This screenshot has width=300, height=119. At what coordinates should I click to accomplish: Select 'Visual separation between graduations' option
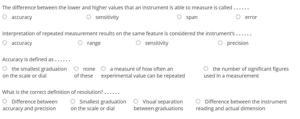click(136, 102)
